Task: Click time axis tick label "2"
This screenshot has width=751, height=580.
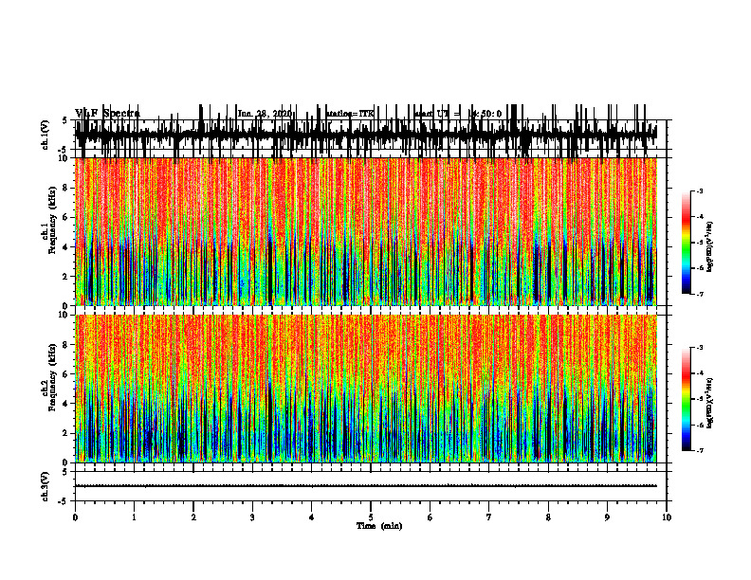Action: coord(193,517)
